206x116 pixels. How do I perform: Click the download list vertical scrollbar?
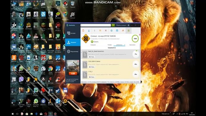140,57
